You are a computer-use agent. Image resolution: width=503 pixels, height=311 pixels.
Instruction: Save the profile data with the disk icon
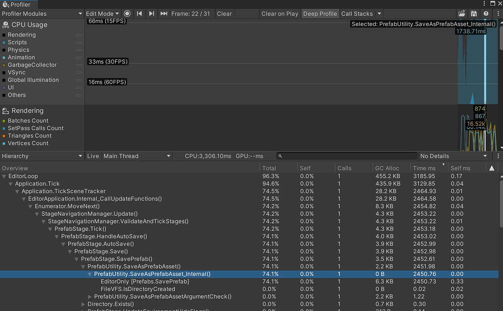coord(475,14)
